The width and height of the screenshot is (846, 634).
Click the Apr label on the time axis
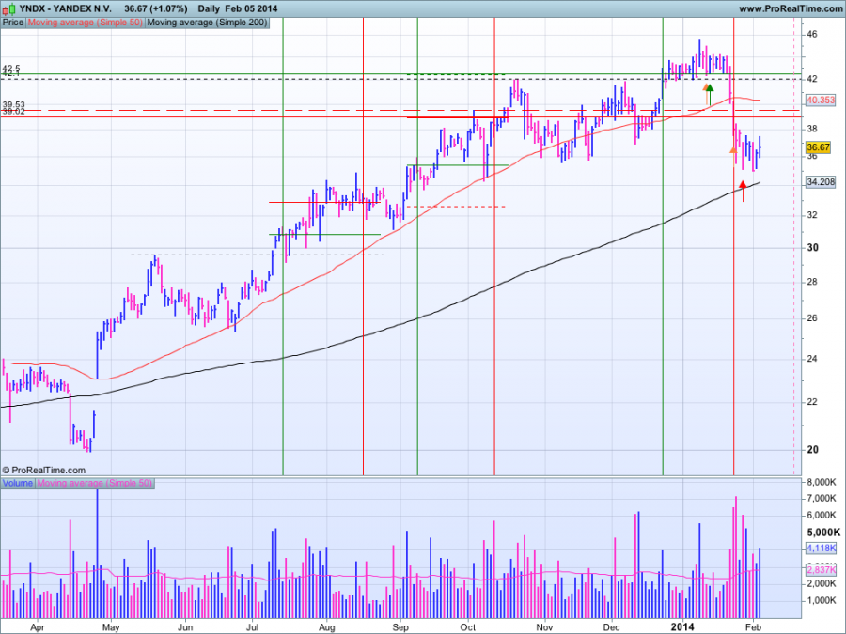[37, 627]
